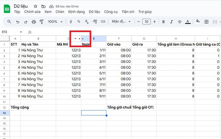Star the document Dữ liệu
Viewport: 221px width, 139px height.
[x=35, y=6]
